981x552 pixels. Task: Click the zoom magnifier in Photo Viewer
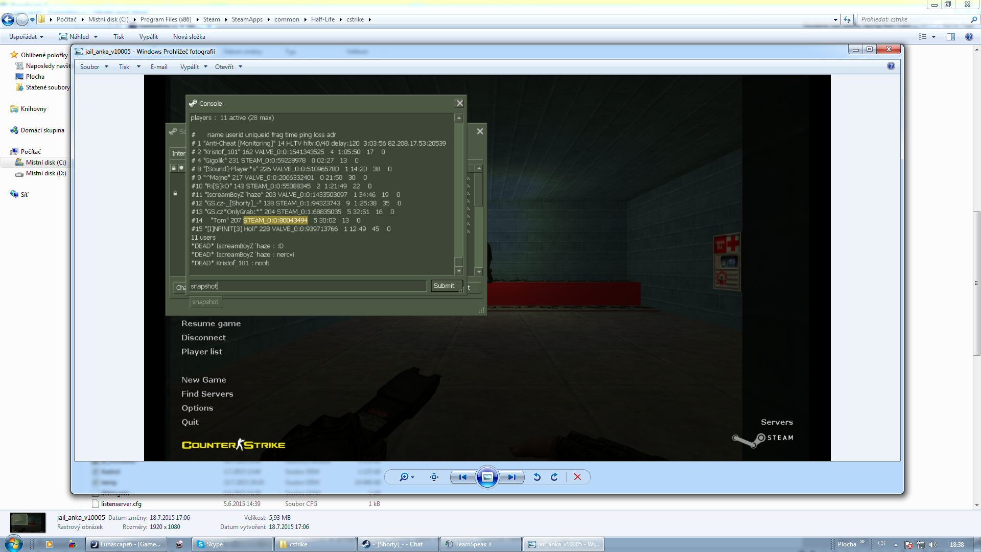coord(404,477)
